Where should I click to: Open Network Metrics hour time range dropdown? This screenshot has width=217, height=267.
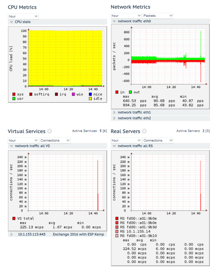[126, 16]
